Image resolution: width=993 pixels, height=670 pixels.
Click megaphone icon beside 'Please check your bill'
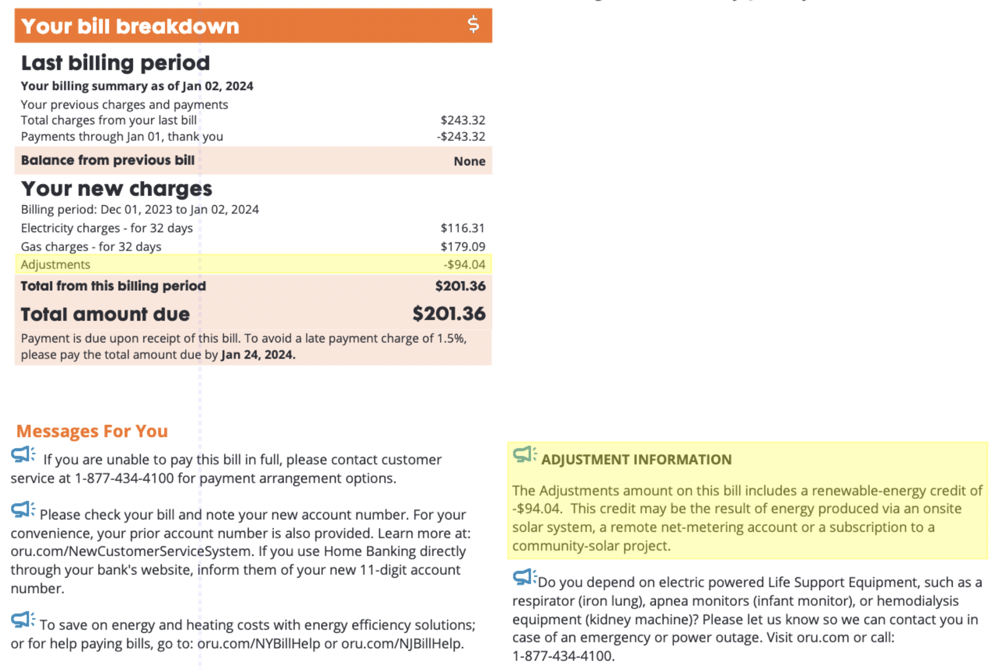[23, 509]
